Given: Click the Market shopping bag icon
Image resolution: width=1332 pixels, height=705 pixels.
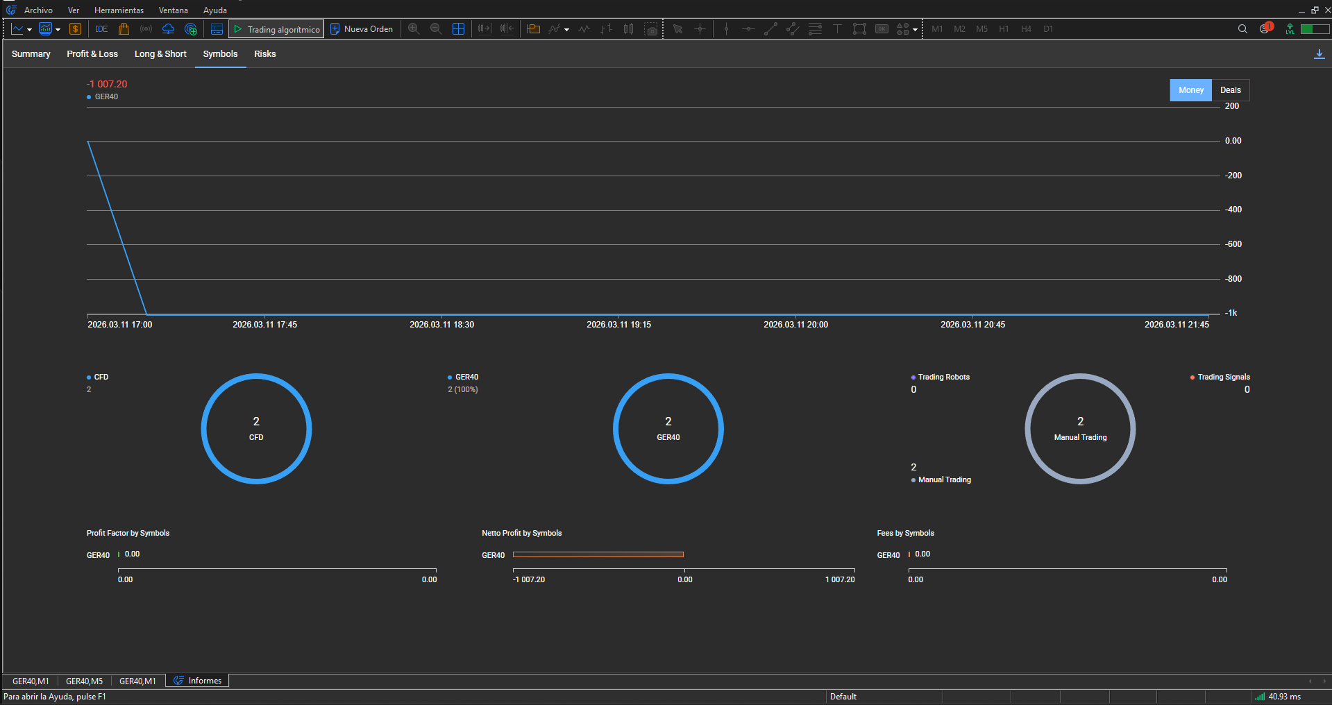Looking at the screenshot, I should click(x=124, y=29).
